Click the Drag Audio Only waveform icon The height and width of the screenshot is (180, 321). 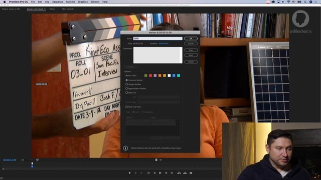pos(160,160)
